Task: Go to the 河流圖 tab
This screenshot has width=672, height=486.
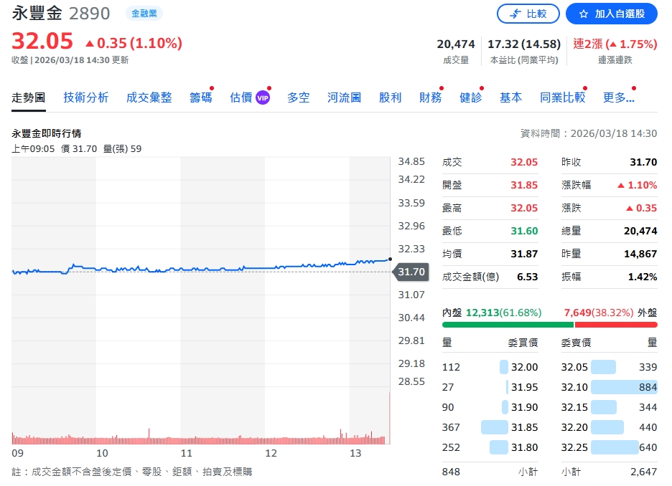Action: (x=344, y=97)
